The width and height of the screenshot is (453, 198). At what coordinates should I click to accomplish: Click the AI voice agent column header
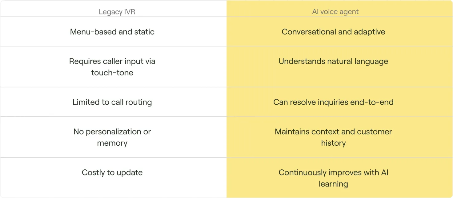point(335,12)
